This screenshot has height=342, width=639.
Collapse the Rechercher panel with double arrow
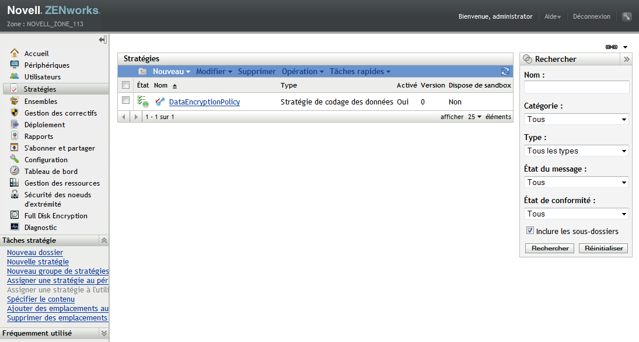pos(626,59)
